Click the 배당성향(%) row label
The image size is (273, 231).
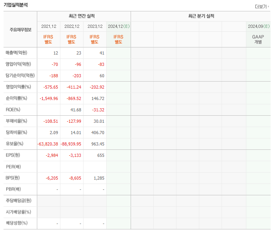[x=16, y=223]
